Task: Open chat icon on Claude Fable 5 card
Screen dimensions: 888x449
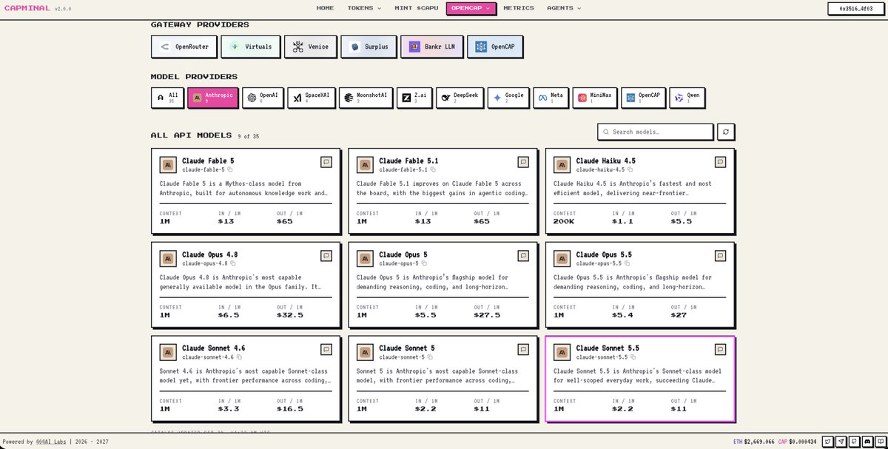Action: [x=326, y=162]
